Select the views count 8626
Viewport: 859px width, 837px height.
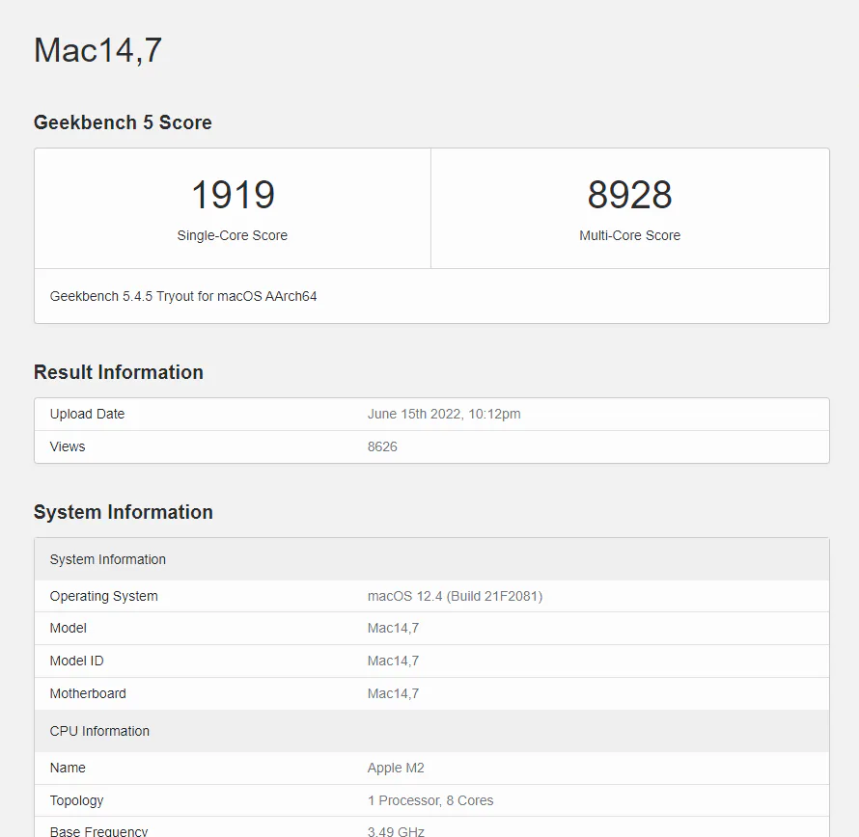coord(382,446)
